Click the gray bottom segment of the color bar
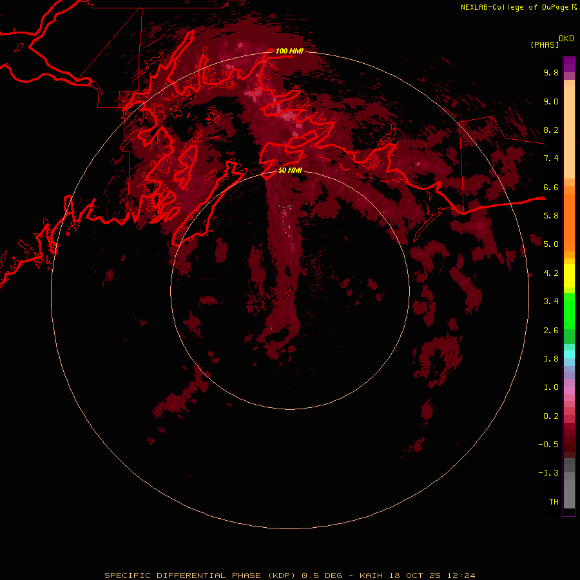Image resolution: width=580 pixels, height=580 pixels. point(569,494)
